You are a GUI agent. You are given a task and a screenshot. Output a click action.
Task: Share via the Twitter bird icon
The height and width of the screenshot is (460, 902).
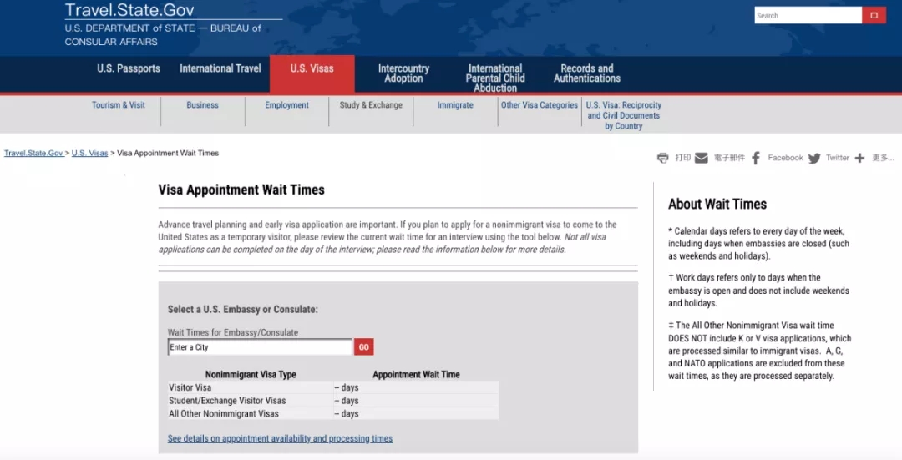pyautogui.click(x=814, y=158)
